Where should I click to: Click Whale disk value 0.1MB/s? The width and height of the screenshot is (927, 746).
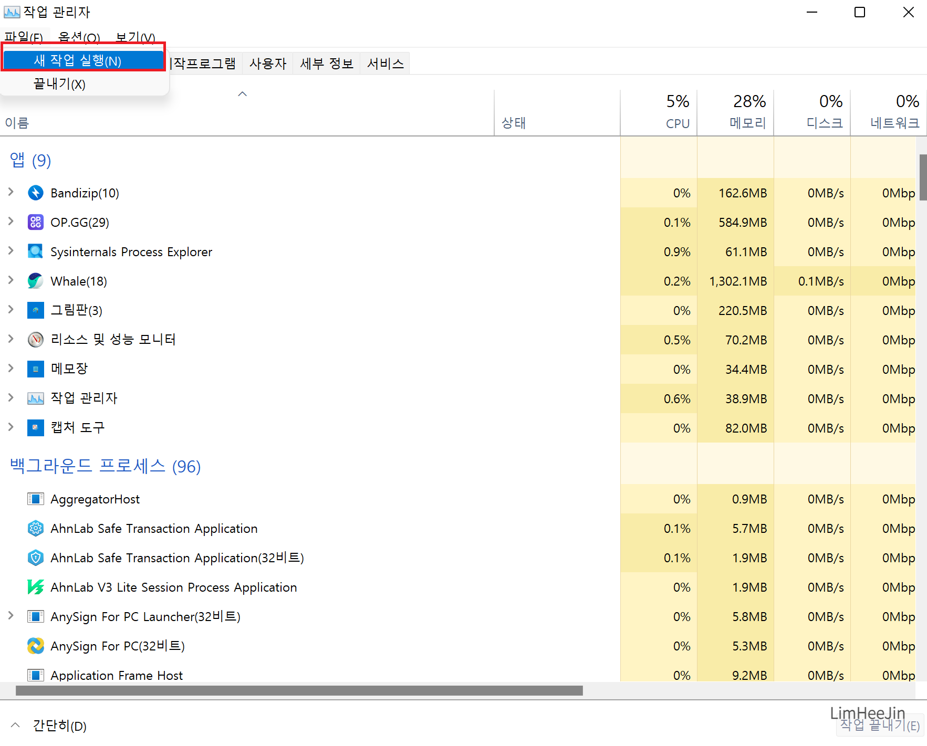coord(821,281)
